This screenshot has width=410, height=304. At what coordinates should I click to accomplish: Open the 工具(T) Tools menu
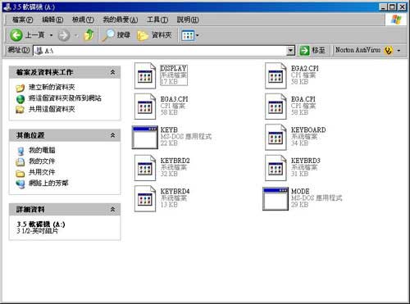[157, 20]
